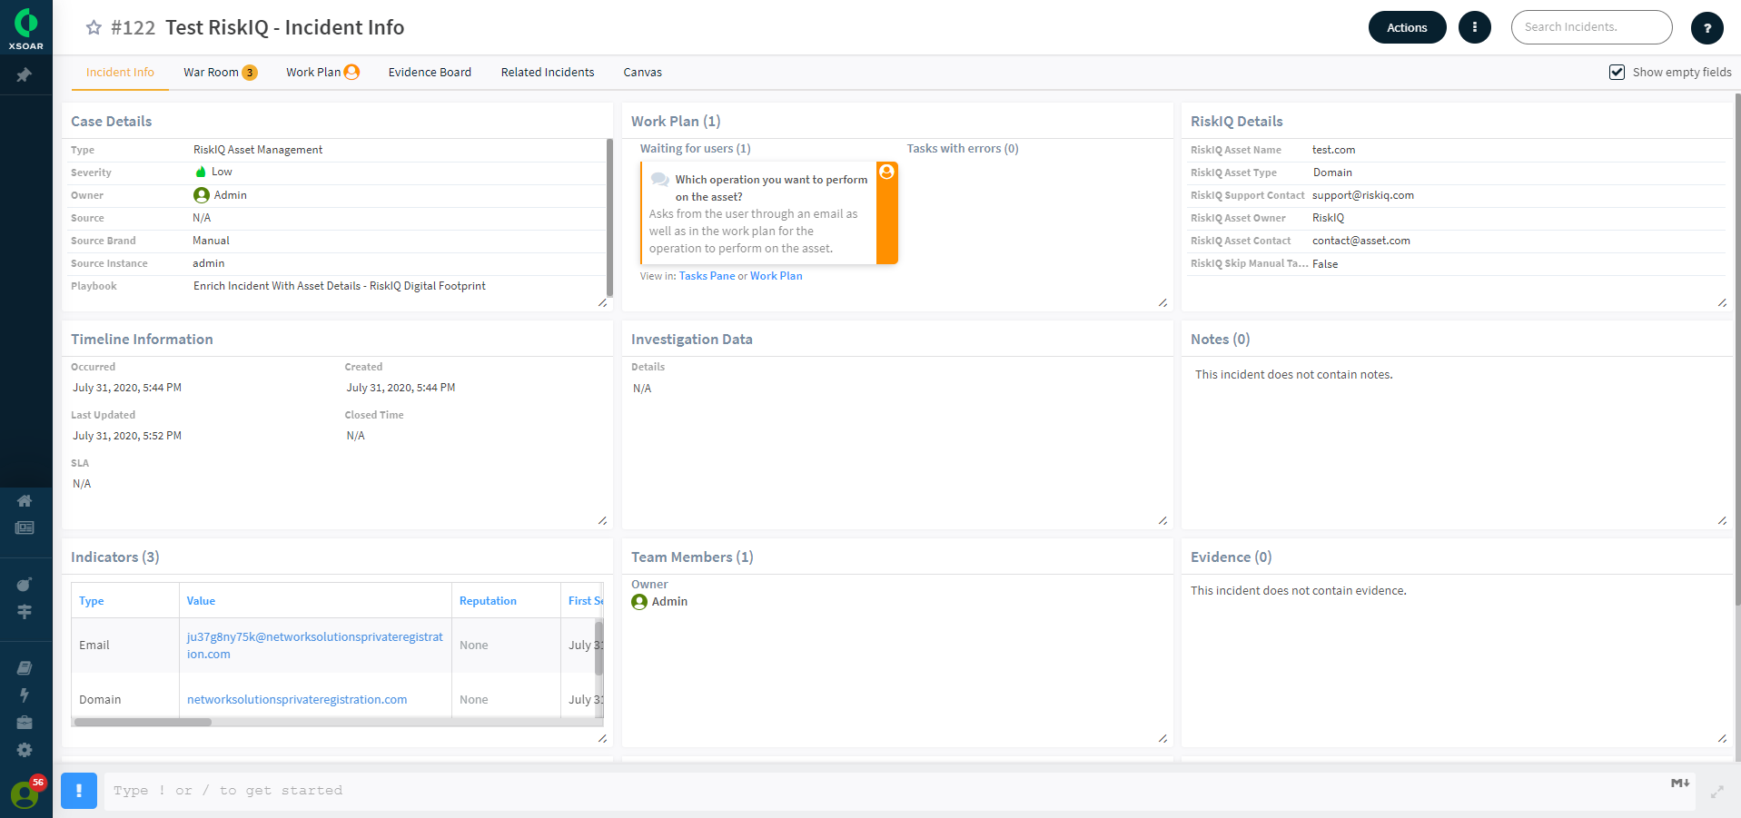1741x818 pixels.
Task: Click Case Details panel resize handle
Action: (602, 302)
